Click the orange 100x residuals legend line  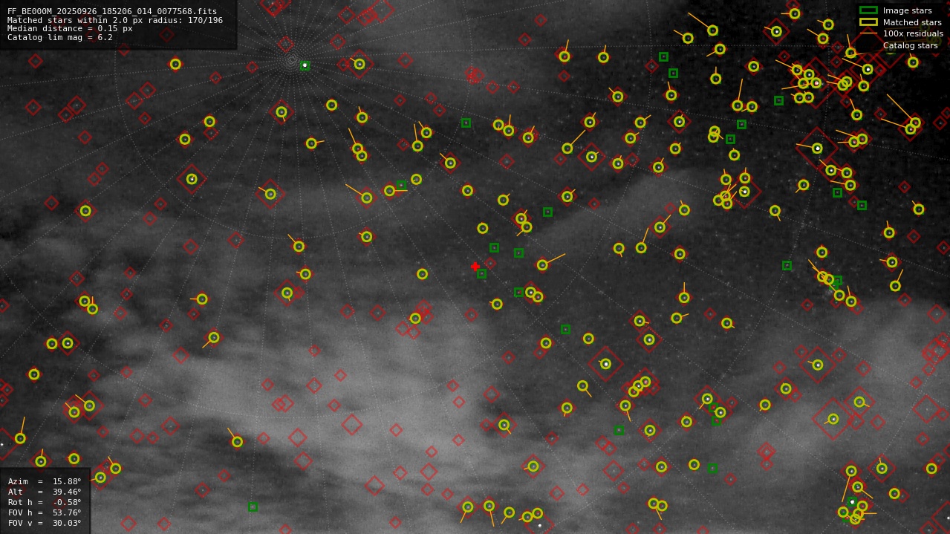[868, 34]
